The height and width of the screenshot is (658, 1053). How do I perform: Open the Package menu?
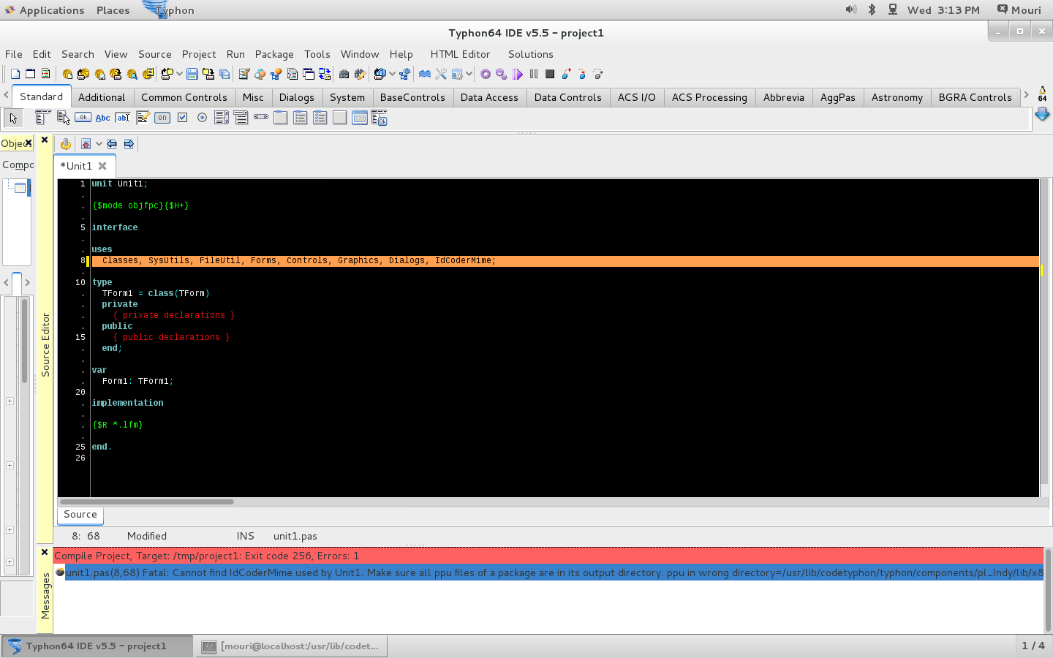coord(274,54)
